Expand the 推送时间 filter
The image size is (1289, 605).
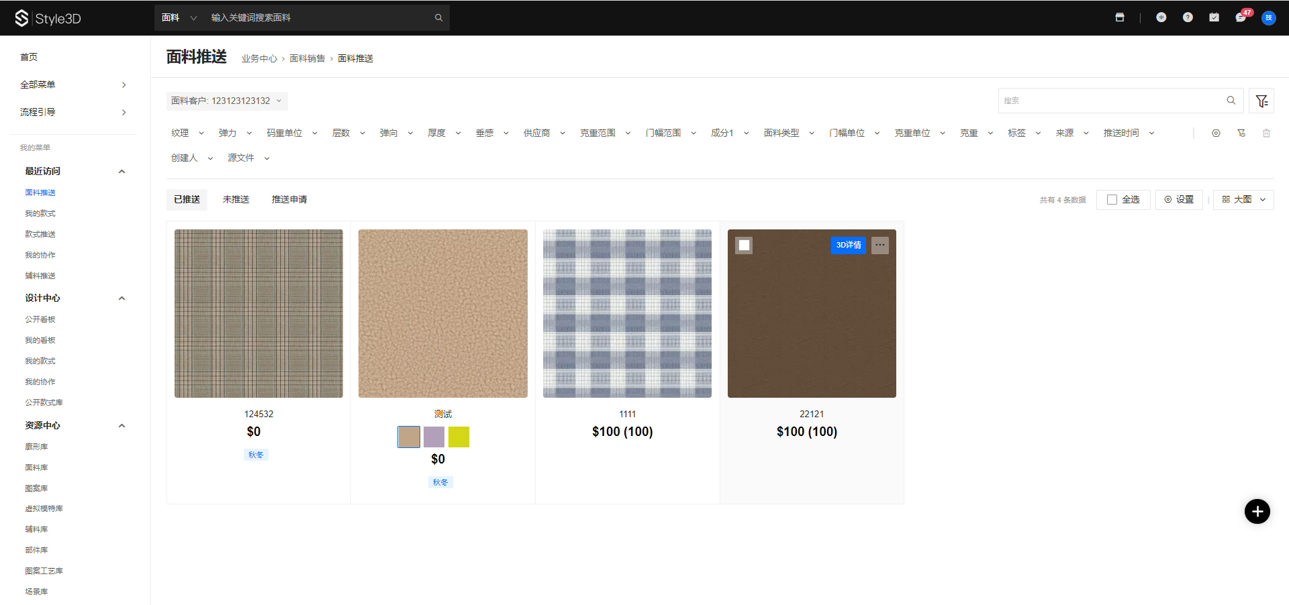pyautogui.click(x=1129, y=133)
